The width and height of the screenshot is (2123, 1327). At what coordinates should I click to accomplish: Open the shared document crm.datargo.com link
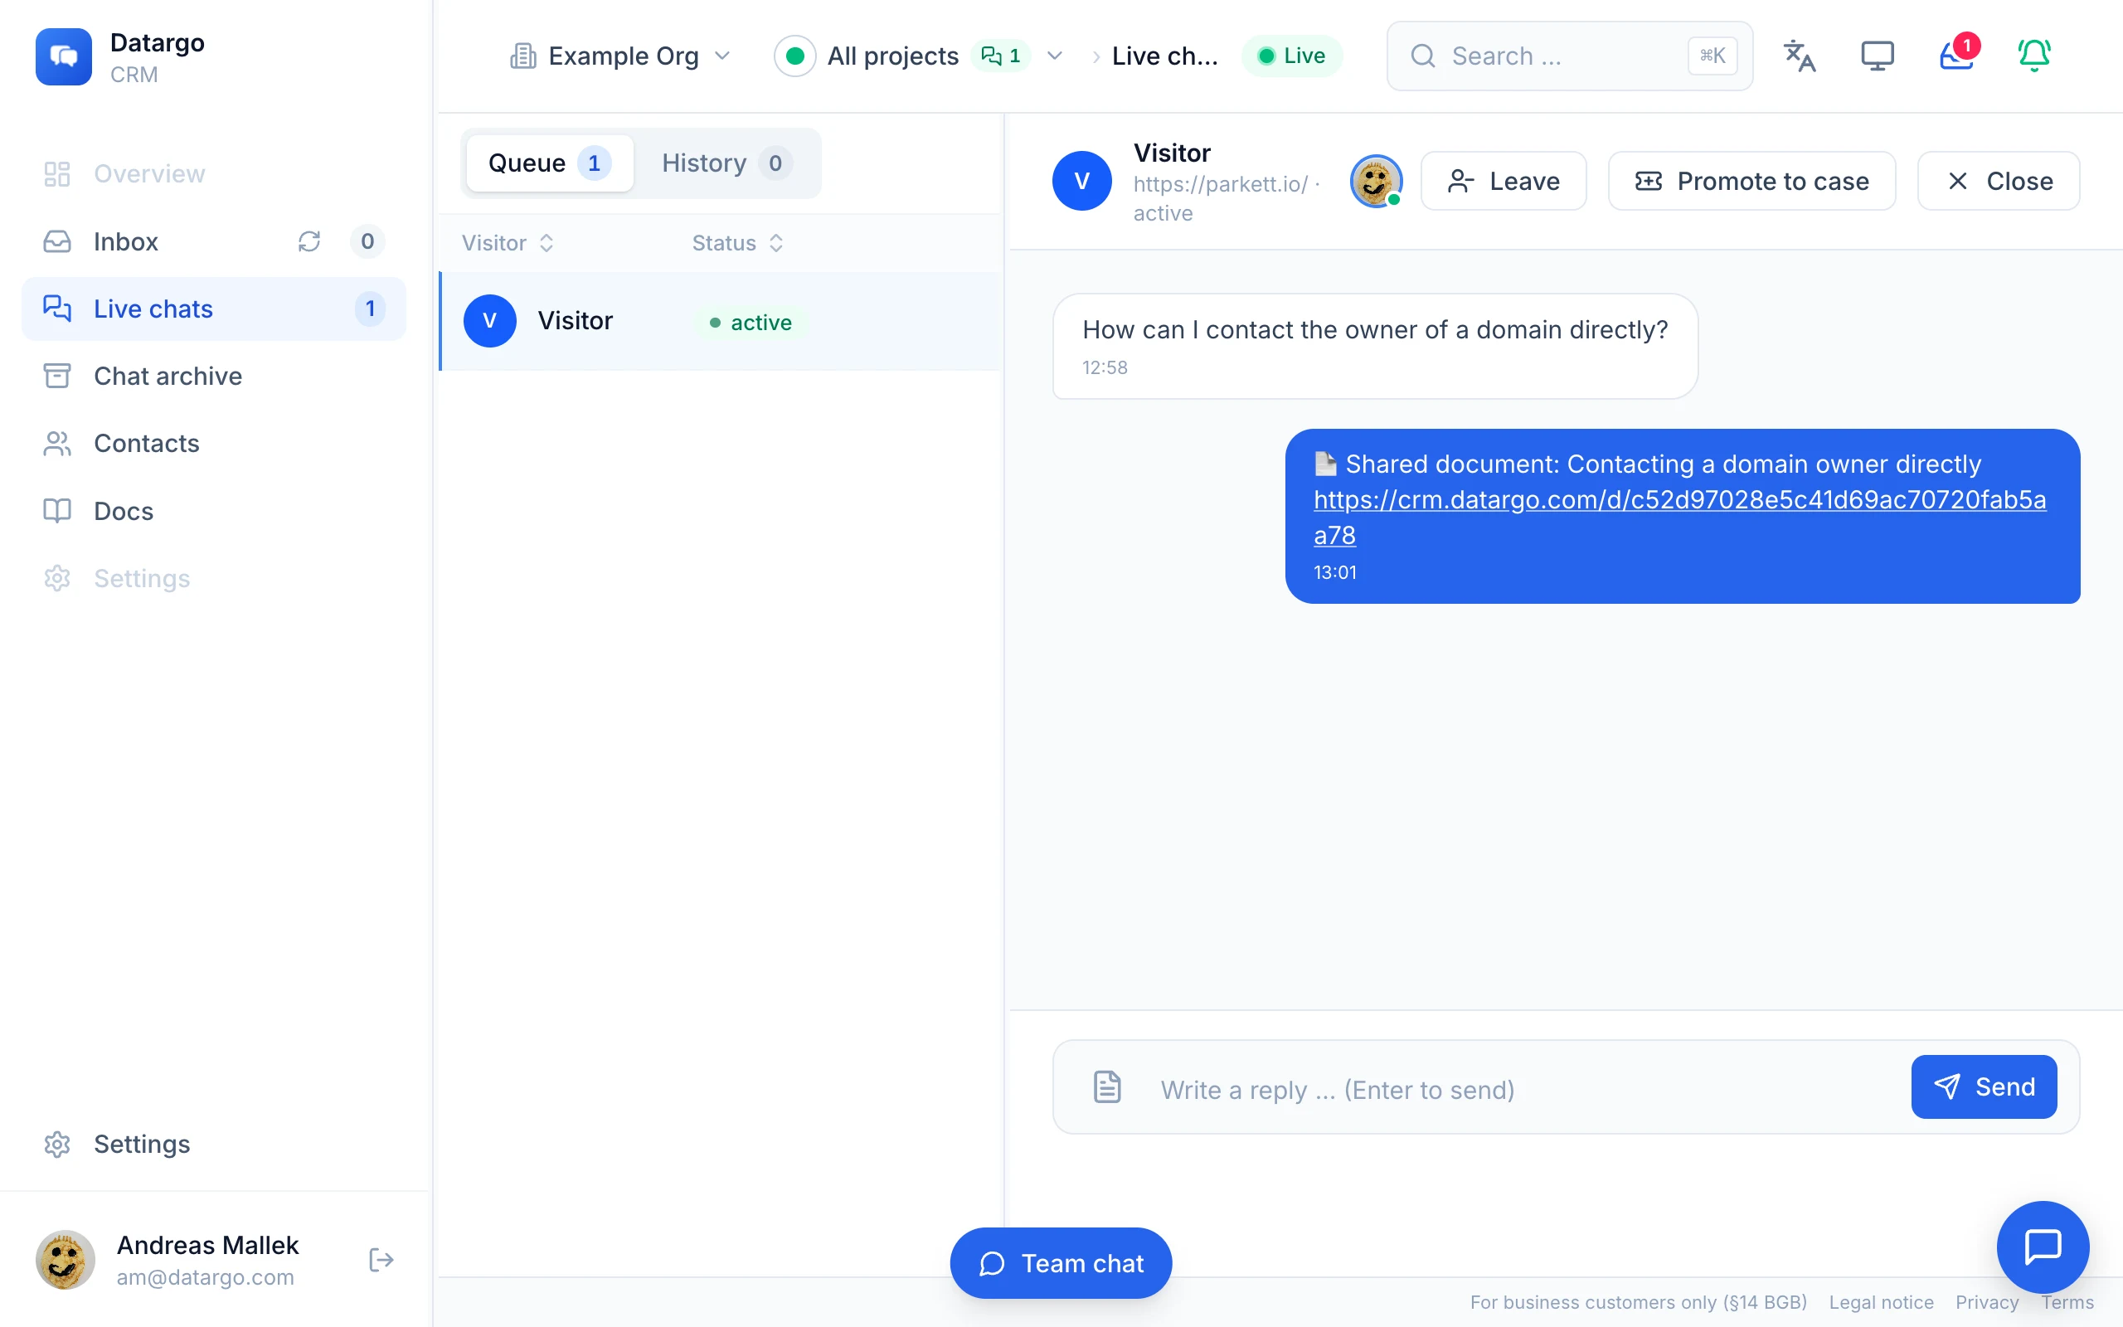tap(1679, 517)
